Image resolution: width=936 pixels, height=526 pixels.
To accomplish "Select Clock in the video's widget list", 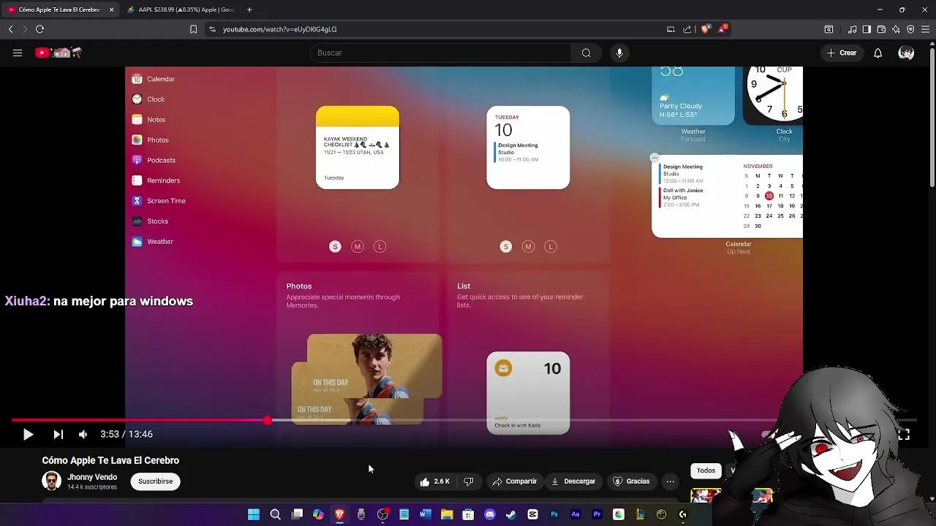I will coord(148,99).
